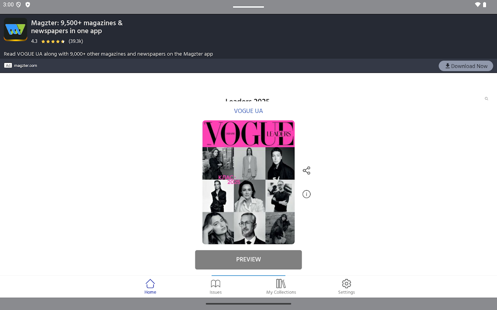Click the Ad badge label
This screenshot has width=497, height=310.
(8, 65)
